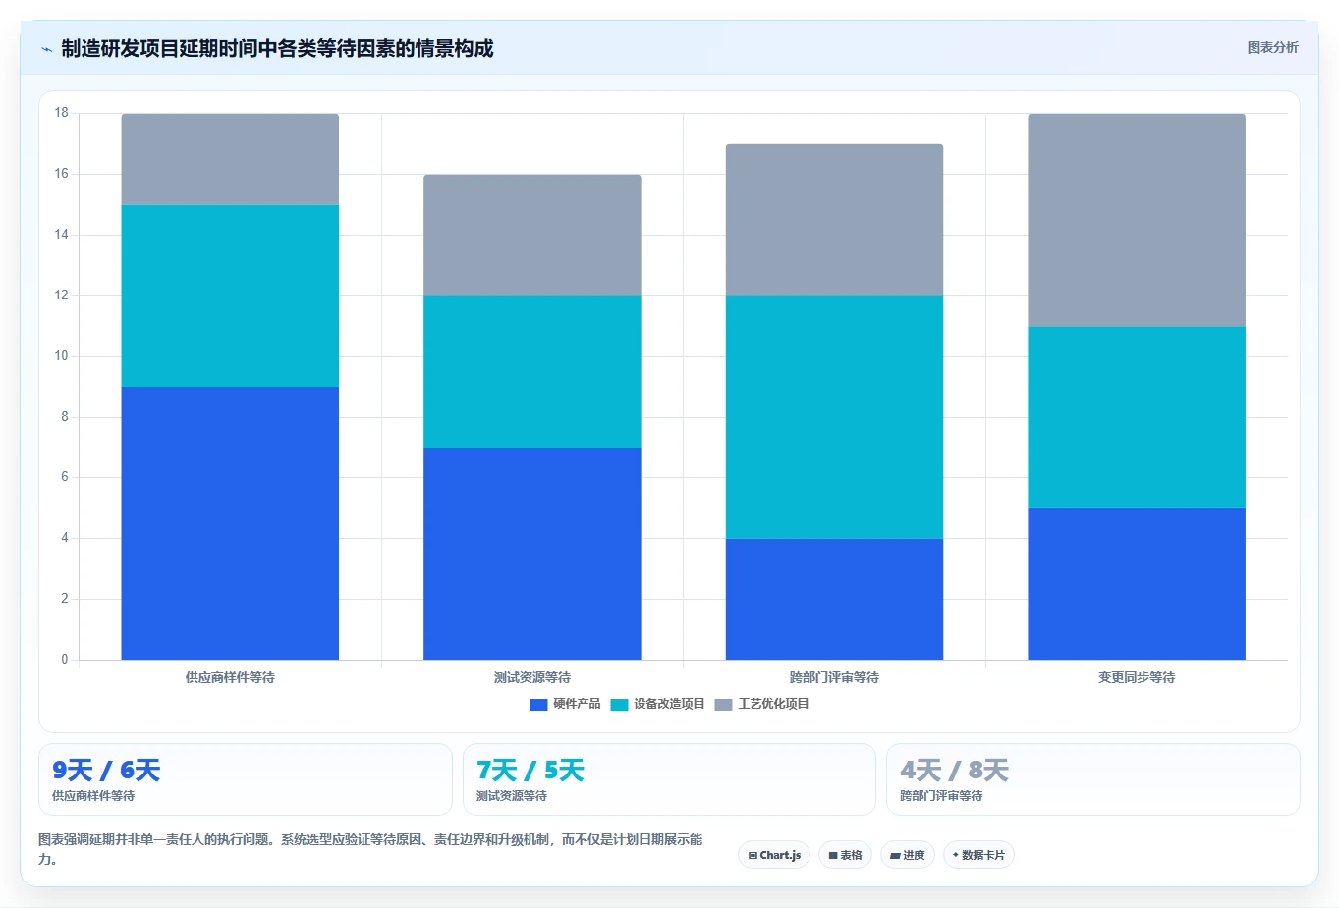Viewport: 1339px width, 908px height.
Task: Click the gray segment of 跨部门评审等待 bar
Action: point(834,220)
